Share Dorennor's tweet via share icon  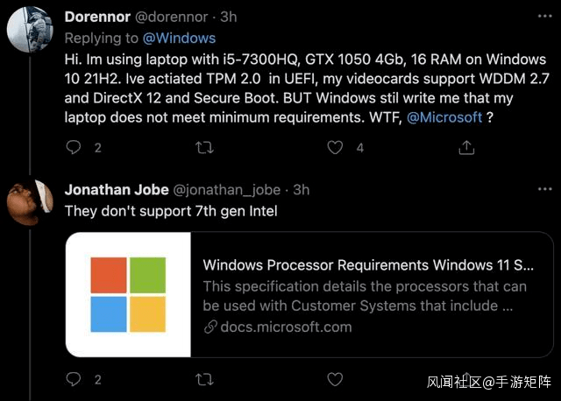pyautogui.click(x=465, y=148)
